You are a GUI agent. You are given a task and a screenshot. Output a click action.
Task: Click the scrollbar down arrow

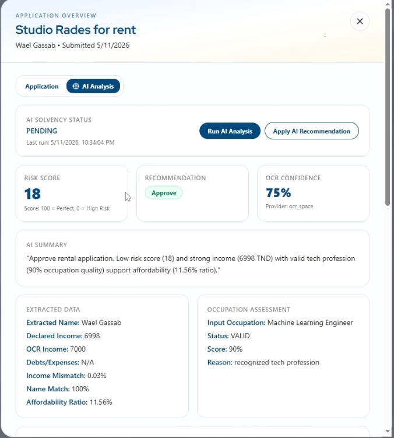tap(388, 432)
